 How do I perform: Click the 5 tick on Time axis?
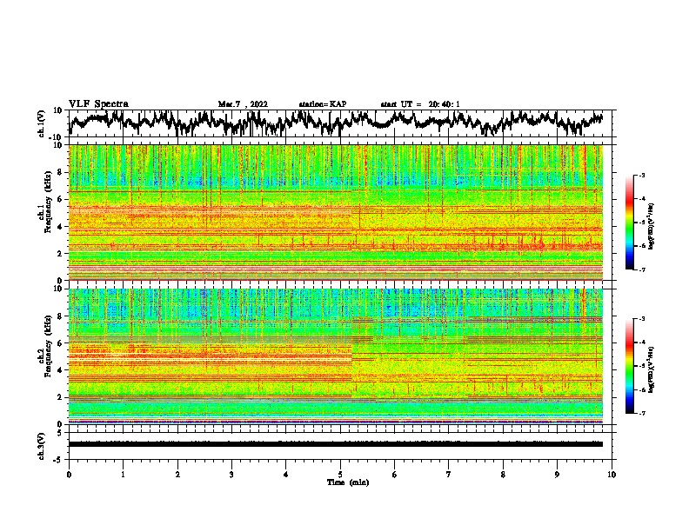(340, 475)
